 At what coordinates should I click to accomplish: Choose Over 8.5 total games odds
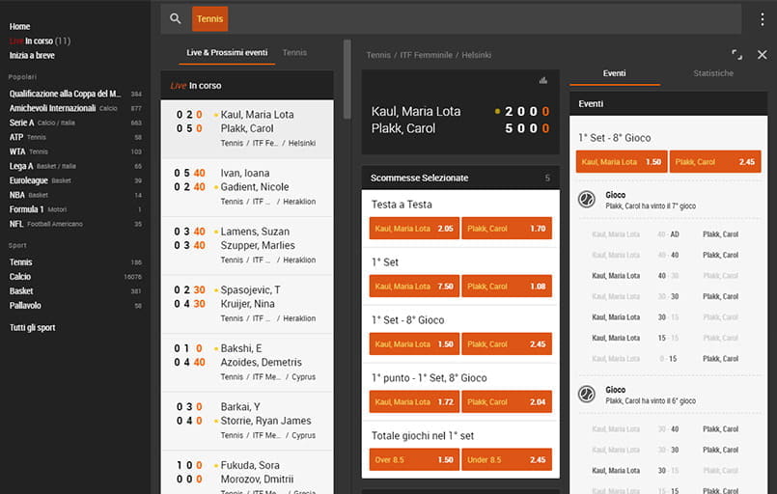click(413, 460)
